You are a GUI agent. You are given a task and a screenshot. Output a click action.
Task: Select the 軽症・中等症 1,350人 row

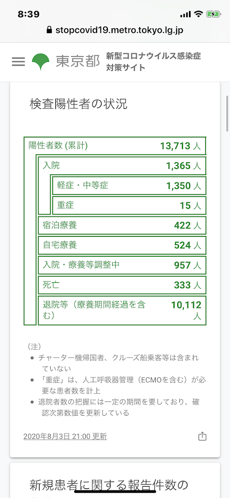pos(129,185)
